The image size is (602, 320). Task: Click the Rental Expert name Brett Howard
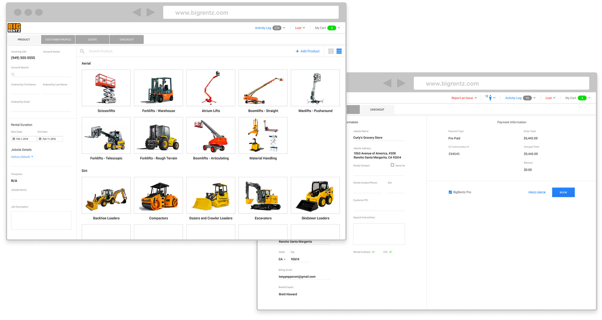288,294
